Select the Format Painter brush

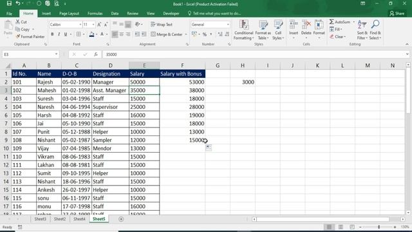pyautogui.click(x=18, y=37)
